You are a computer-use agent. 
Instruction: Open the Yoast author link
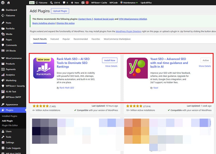click(156, 88)
